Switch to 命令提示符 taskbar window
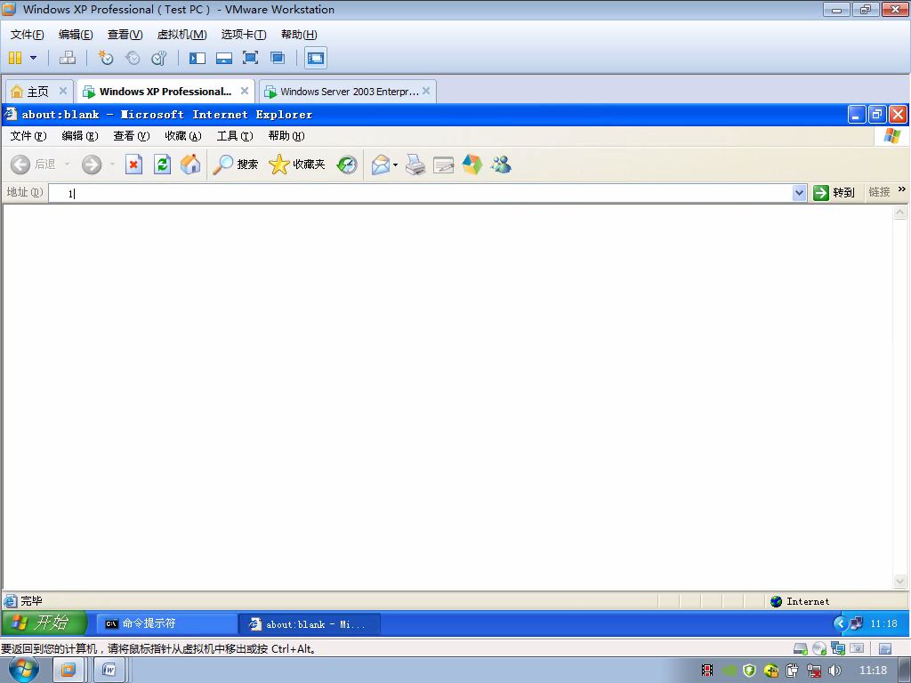Screen dimensions: 911x683 [x=166, y=623]
